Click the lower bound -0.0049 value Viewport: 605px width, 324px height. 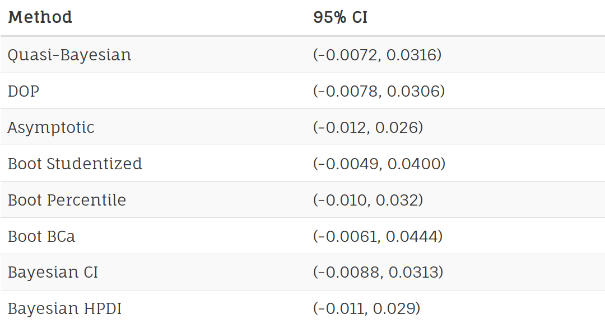click(x=348, y=164)
